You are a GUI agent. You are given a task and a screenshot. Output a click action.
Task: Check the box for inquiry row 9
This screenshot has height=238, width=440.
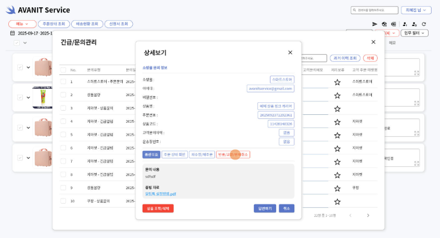pos(63,188)
